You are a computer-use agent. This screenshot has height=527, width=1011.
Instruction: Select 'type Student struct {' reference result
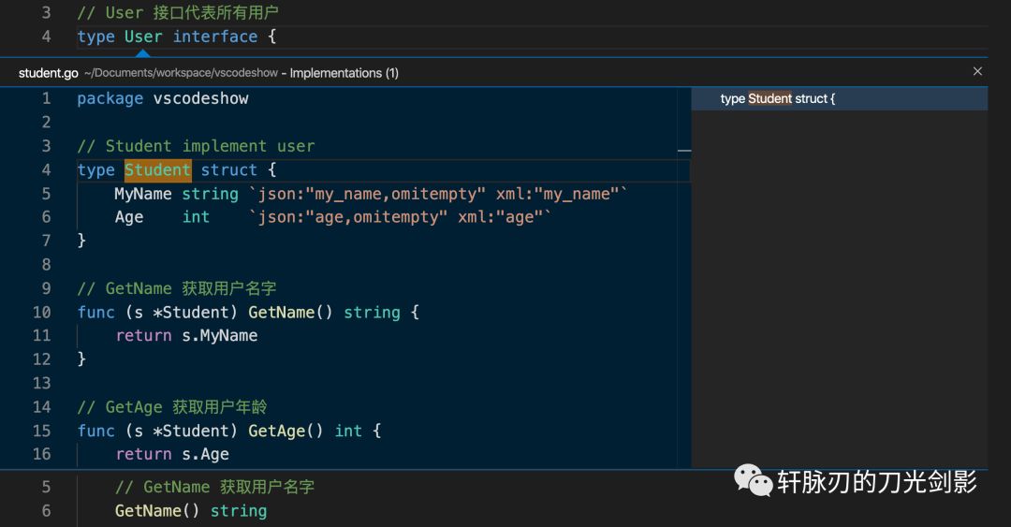tap(839, 98)
